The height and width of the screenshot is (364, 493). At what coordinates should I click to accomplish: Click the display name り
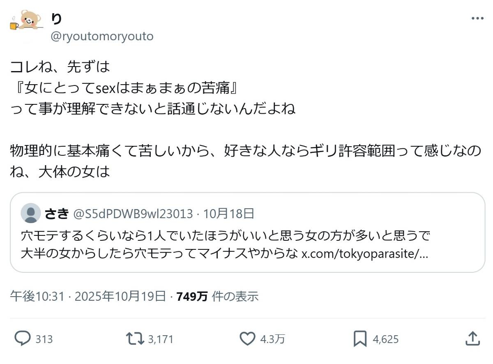[56, 18]
